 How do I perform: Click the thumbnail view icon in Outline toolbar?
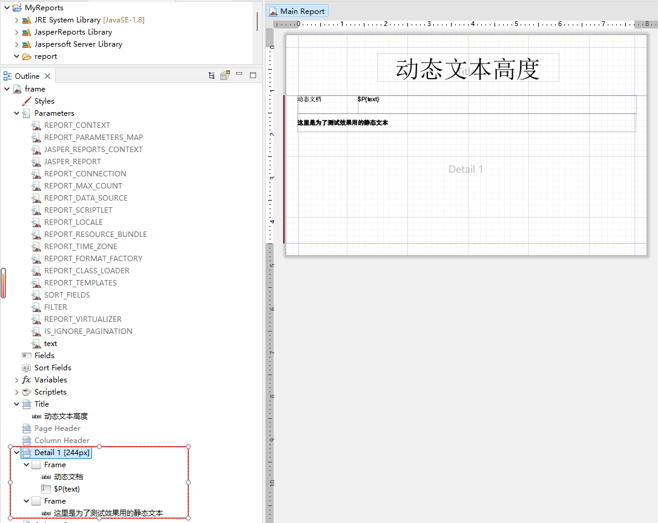[225, 76]
